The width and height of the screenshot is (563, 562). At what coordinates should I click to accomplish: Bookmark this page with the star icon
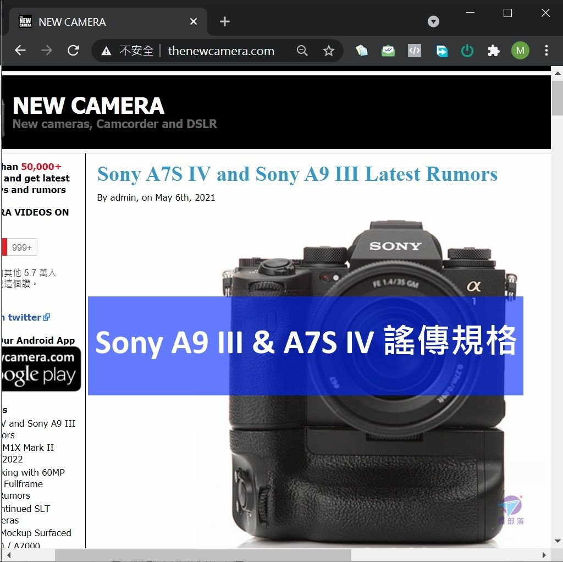329,51
